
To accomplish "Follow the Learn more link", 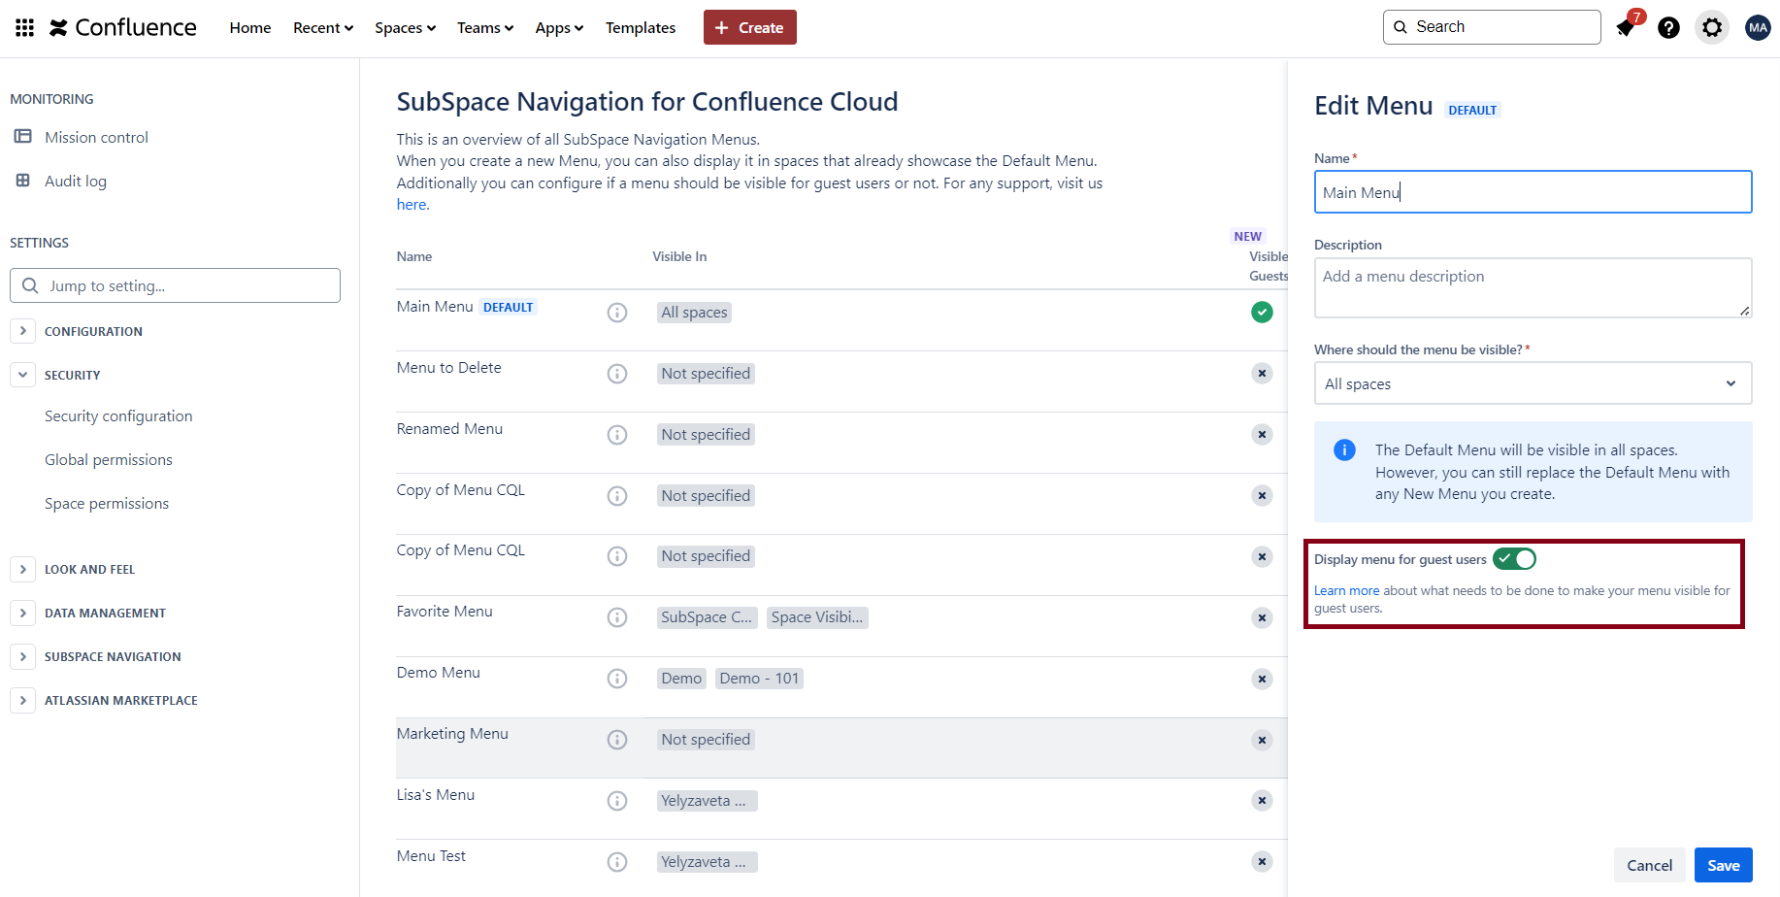I will click(x=1346, y=590).
